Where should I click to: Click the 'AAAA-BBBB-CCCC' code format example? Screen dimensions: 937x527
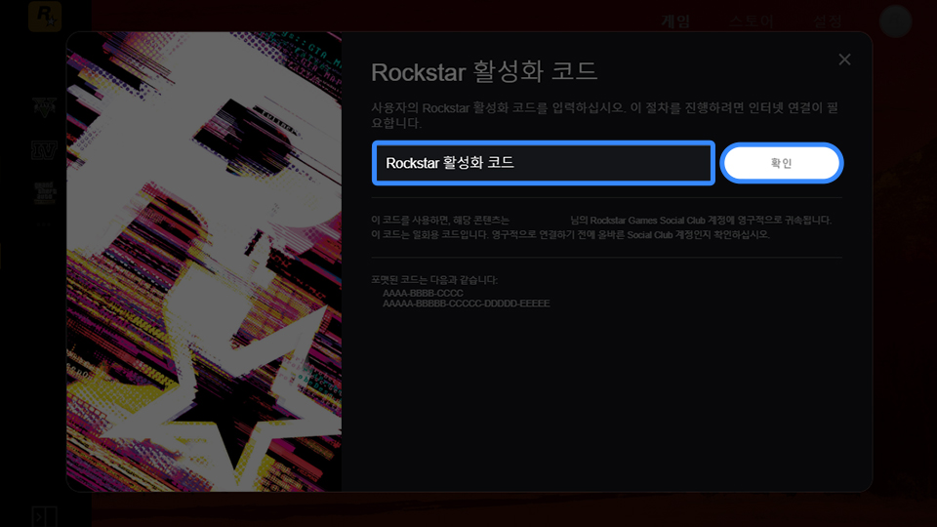(423, 294)
